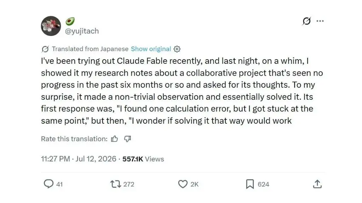The image size is (362, 203).
Task: Rate the translation thumbs down
Action: point(127,139)
